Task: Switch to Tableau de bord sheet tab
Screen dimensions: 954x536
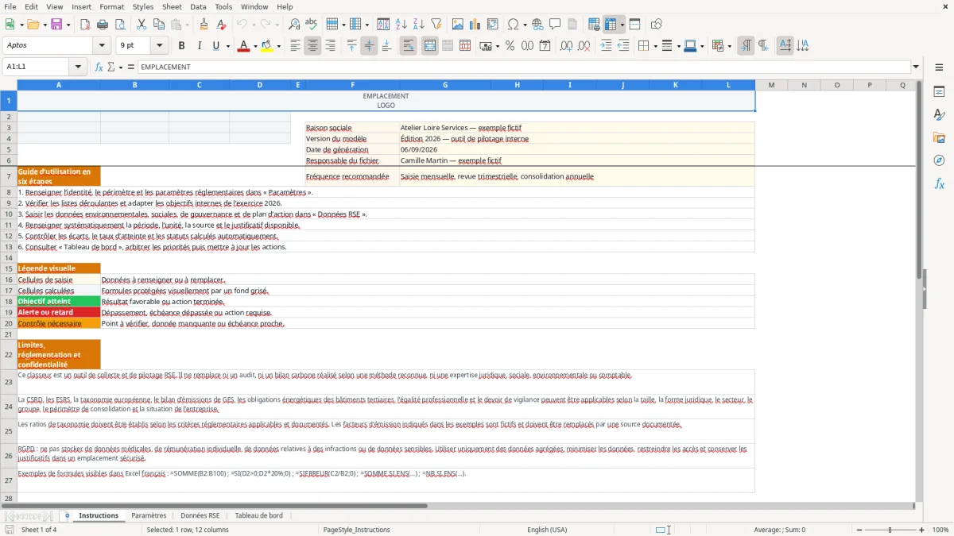Action: [259, 515]
